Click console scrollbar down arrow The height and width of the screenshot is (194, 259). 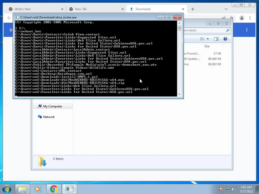pyautogui.click(x=179, y=94)
